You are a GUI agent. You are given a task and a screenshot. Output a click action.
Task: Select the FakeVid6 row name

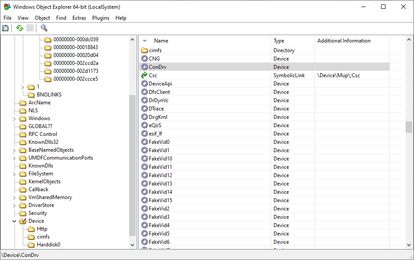[159, 242]
